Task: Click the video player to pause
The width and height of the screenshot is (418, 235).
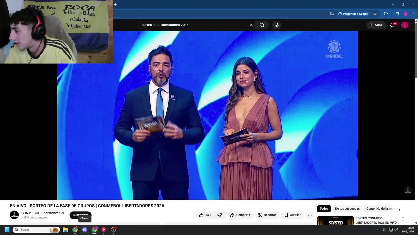Action: [207, 115]
